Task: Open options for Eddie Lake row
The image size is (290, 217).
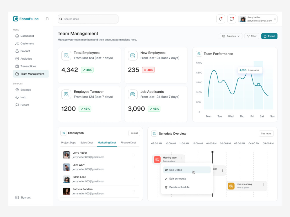Action: pyautogui.click(x=134, y=179)
